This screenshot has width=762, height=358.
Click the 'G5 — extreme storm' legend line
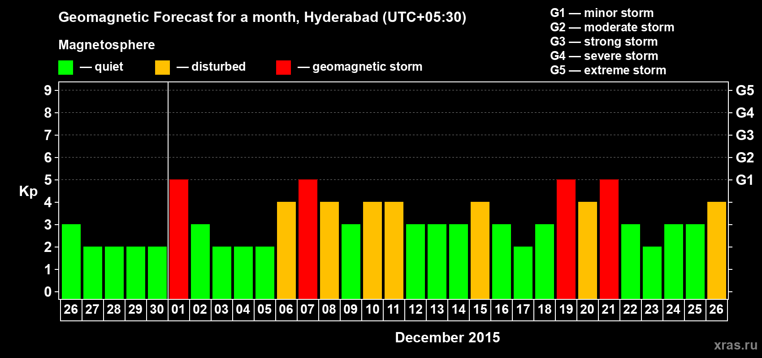tap(608, 70)
